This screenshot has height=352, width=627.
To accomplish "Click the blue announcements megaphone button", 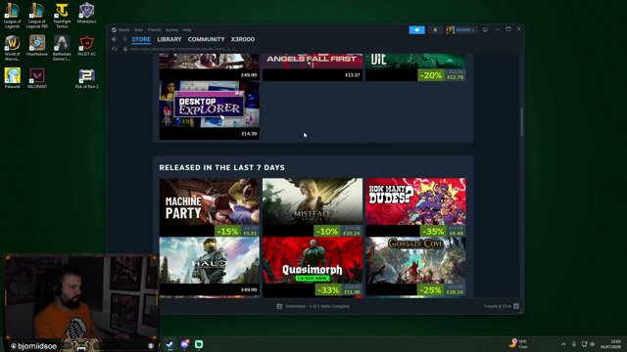I will [416, 30].
